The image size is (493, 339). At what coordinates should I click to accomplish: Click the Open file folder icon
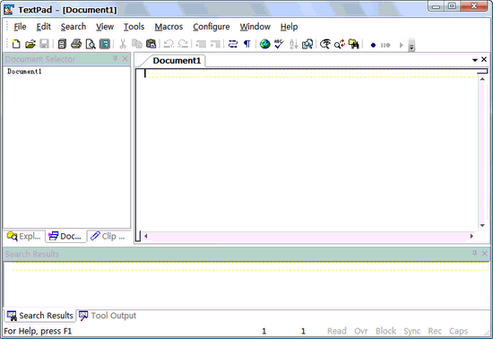(30, 44)
